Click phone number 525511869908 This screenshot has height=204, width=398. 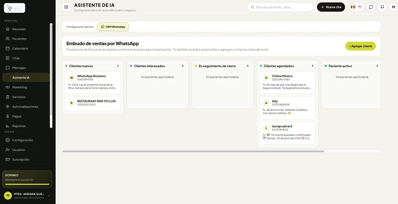(281, 105)
